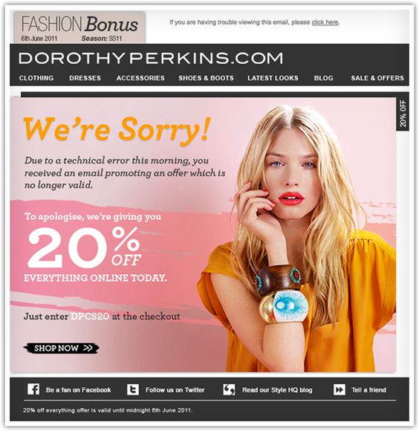
Task: Click the Tell a friend arrow icon
Action: pos(340,389)
